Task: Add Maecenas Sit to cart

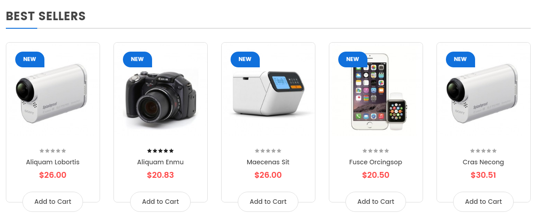Action: (x=268, y=202)
